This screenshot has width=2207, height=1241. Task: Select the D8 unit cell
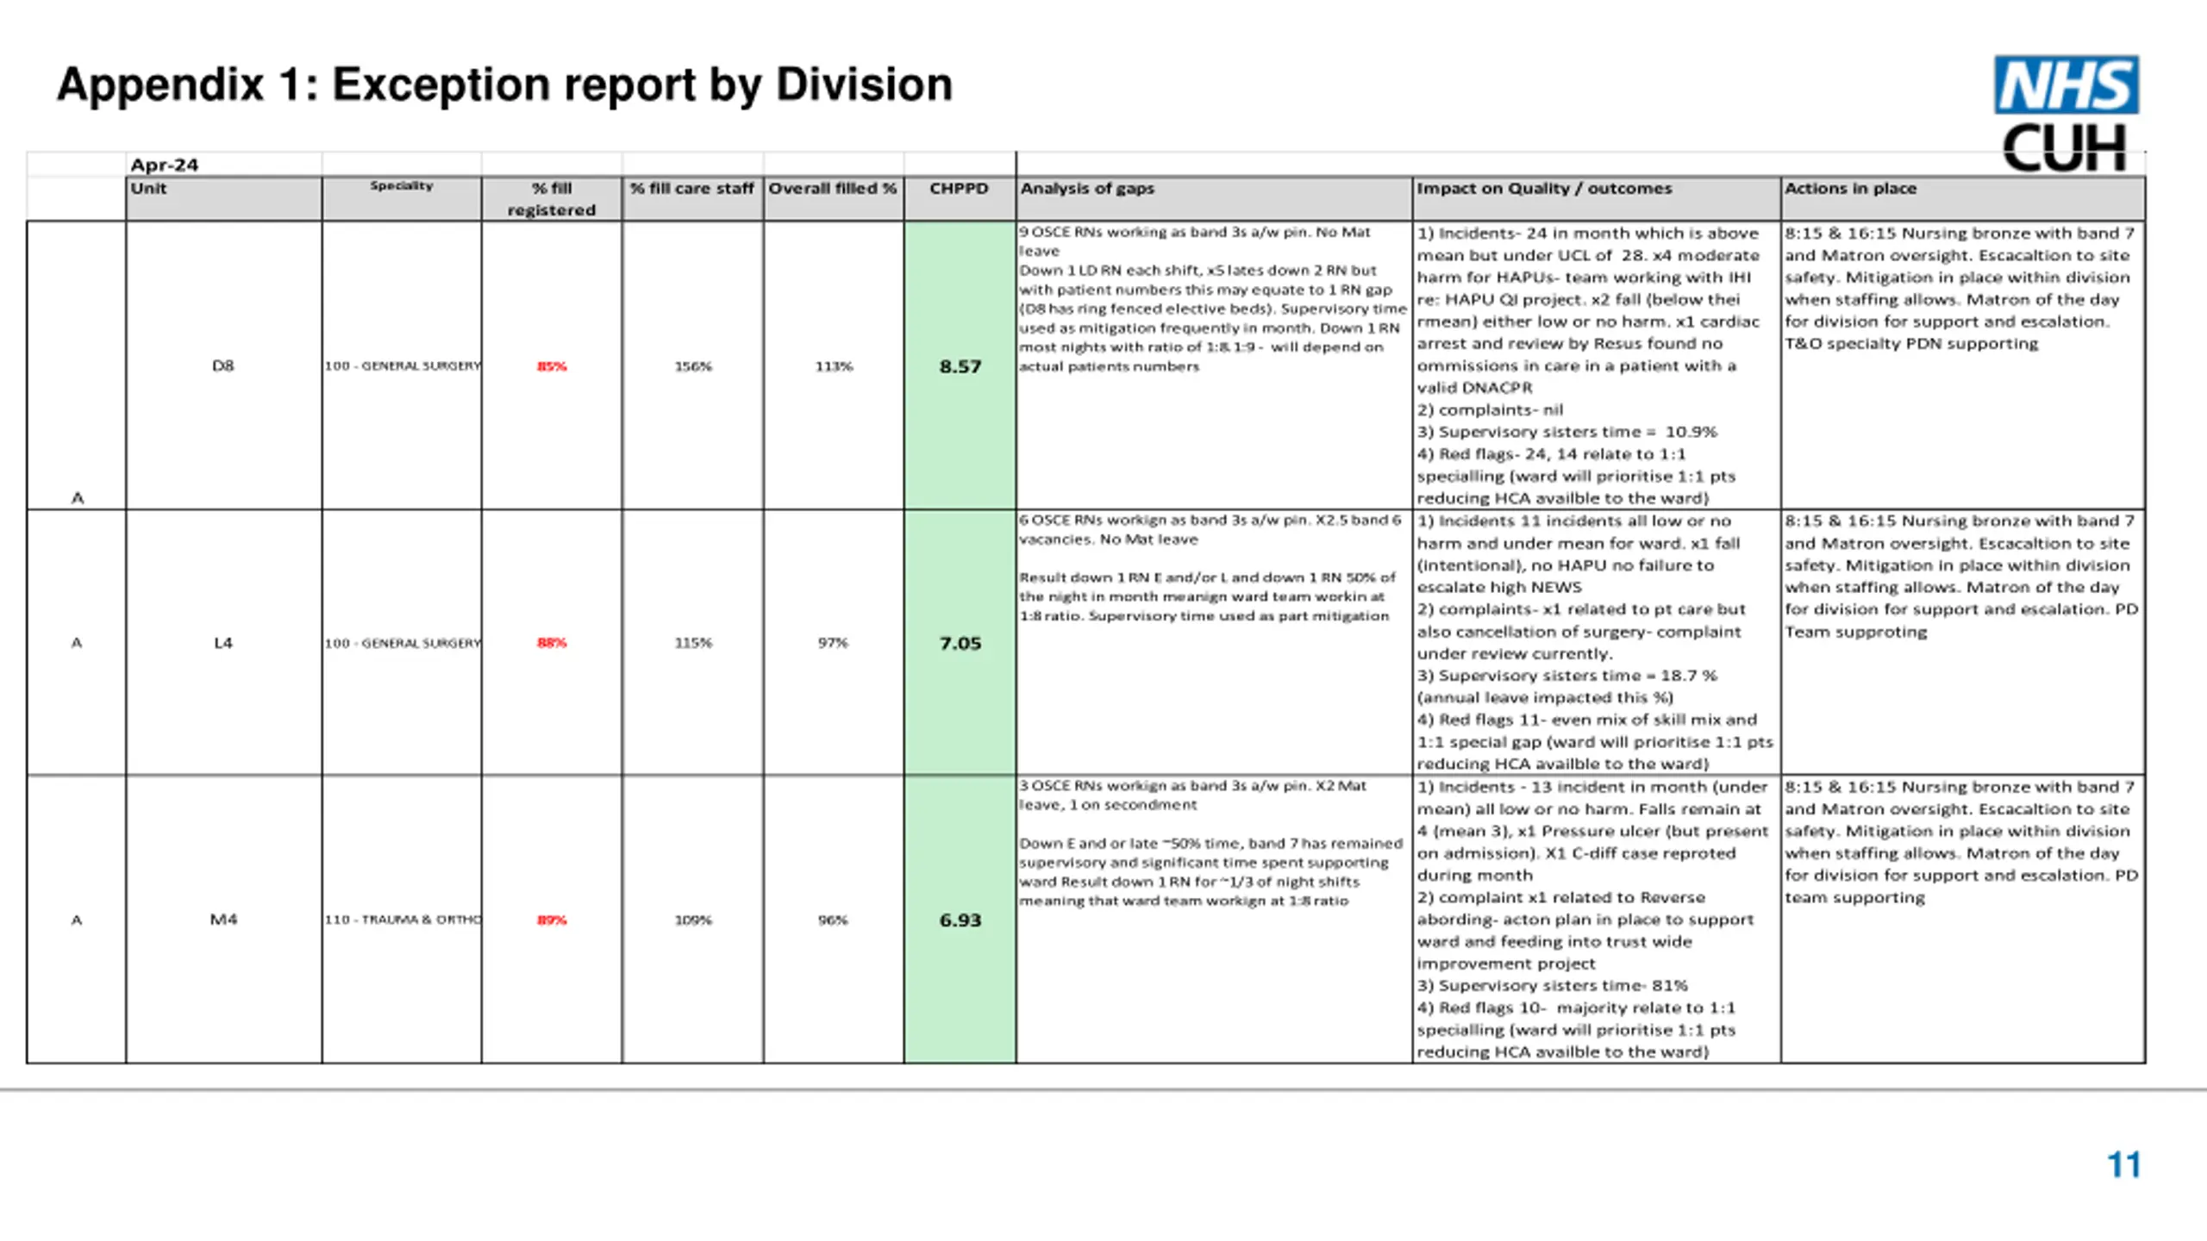tap(223, 365)
